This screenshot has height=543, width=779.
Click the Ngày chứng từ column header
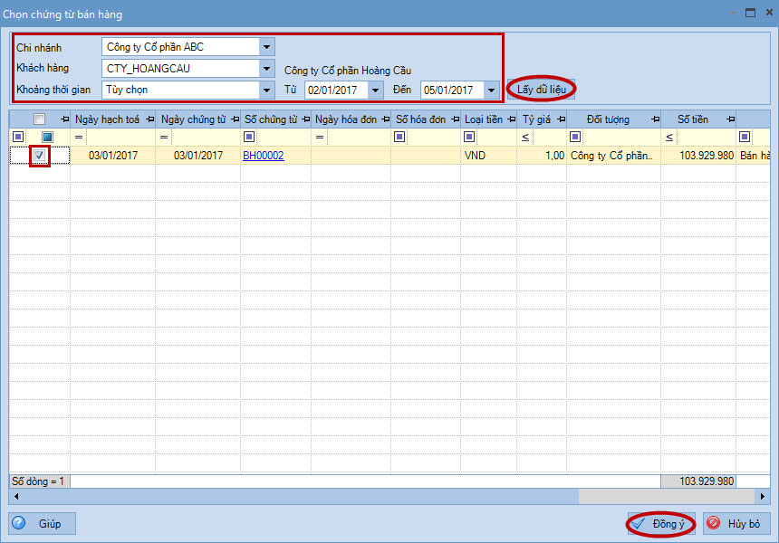pyautogui.click(x=192, y=119)
